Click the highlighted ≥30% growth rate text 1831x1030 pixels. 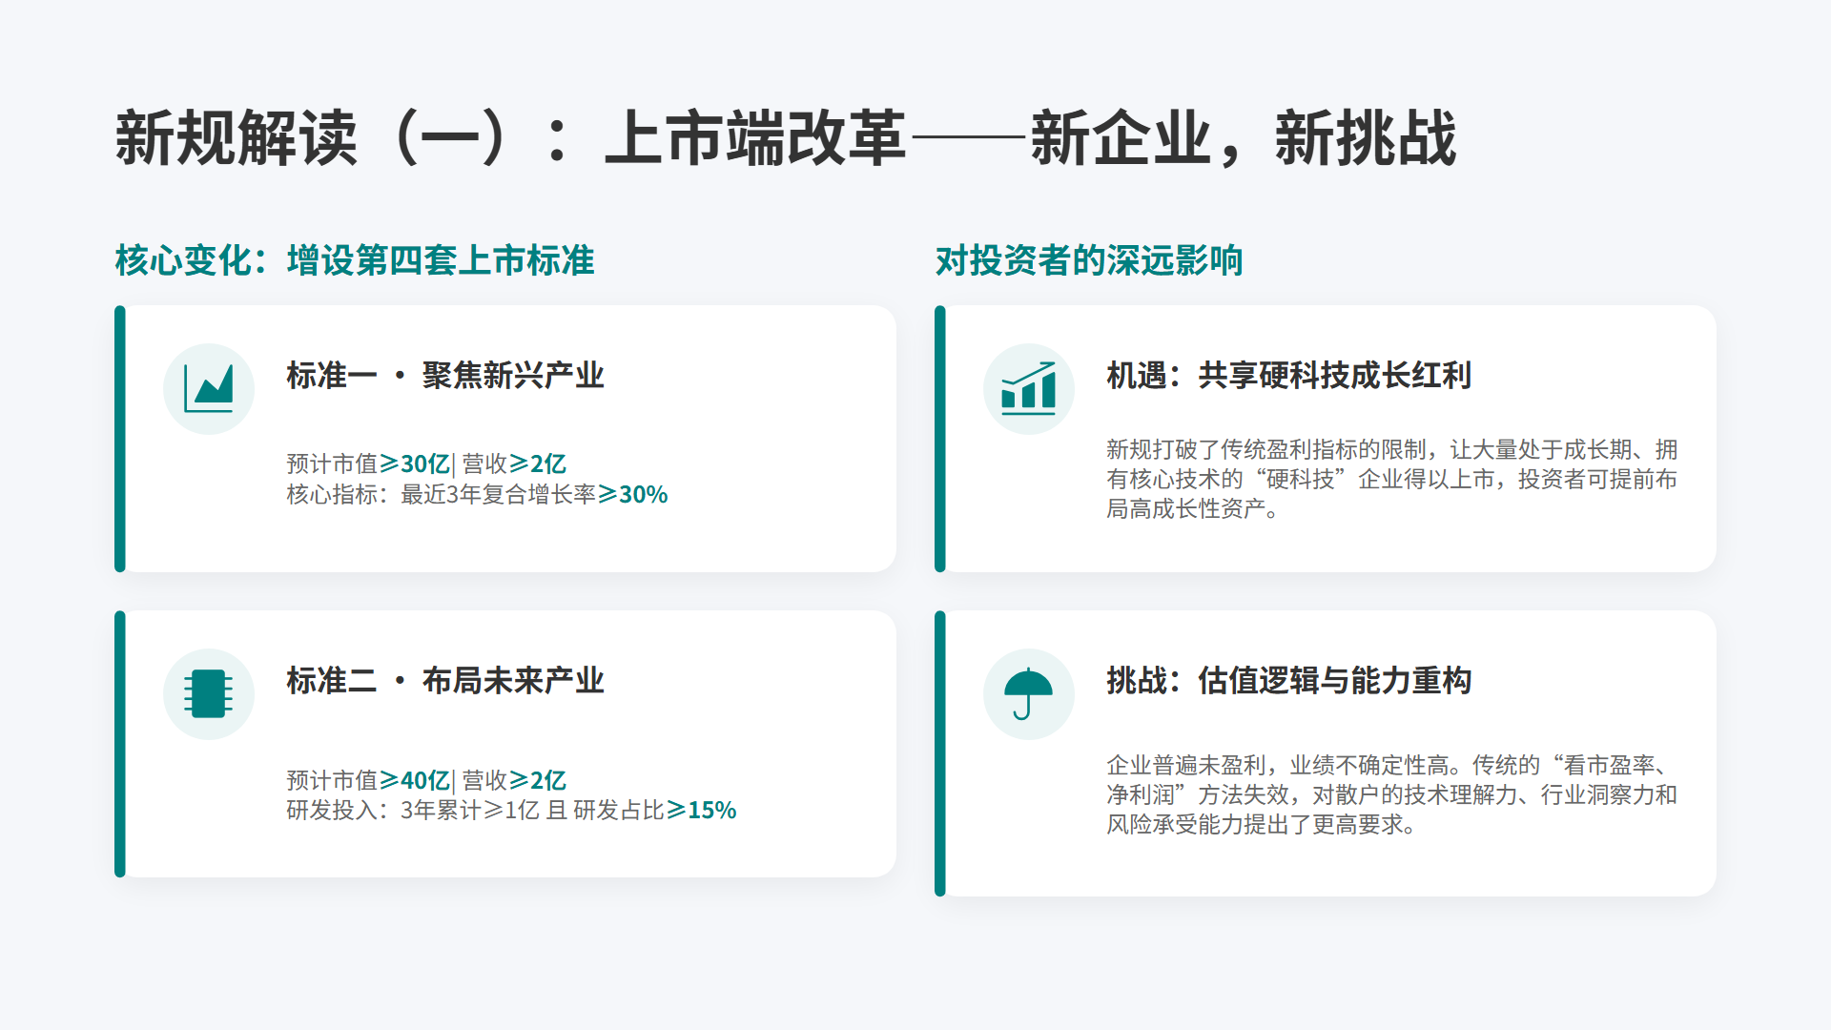tap(632, 495)
